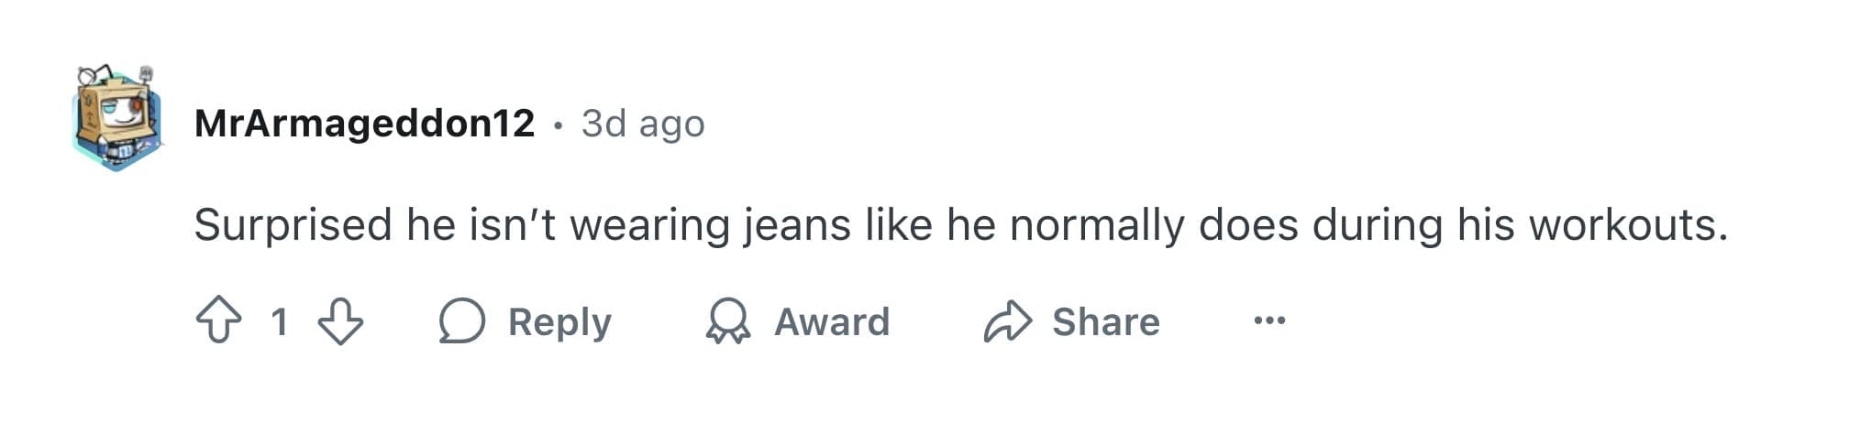The image size is (1860, 423).
Task: Click the word 'normally' in the comment
Action: point(1097,224)
